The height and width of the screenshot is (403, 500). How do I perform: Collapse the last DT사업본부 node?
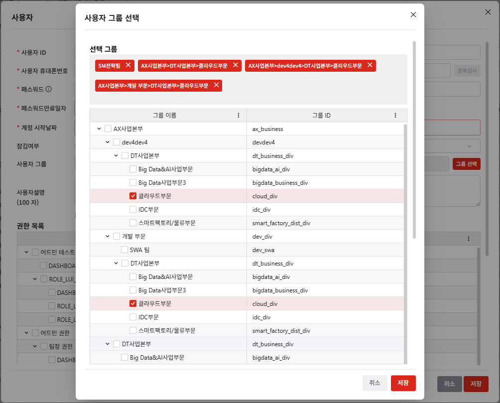point(108,344)
